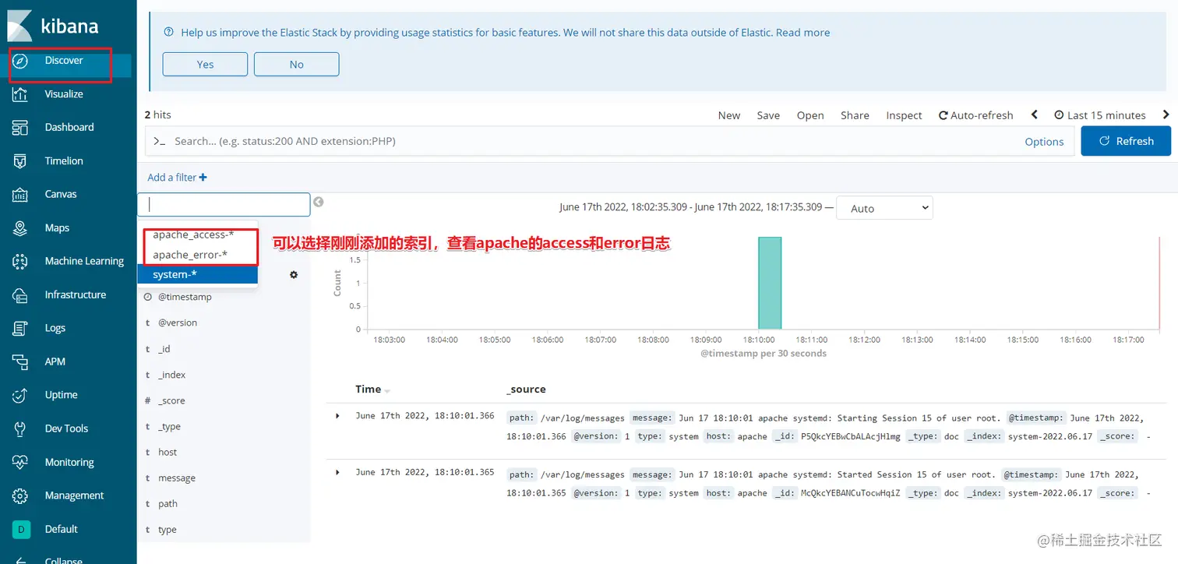Open the Visualize section icon
This screenshot has height=564, width=1178.
pos(21,94)
